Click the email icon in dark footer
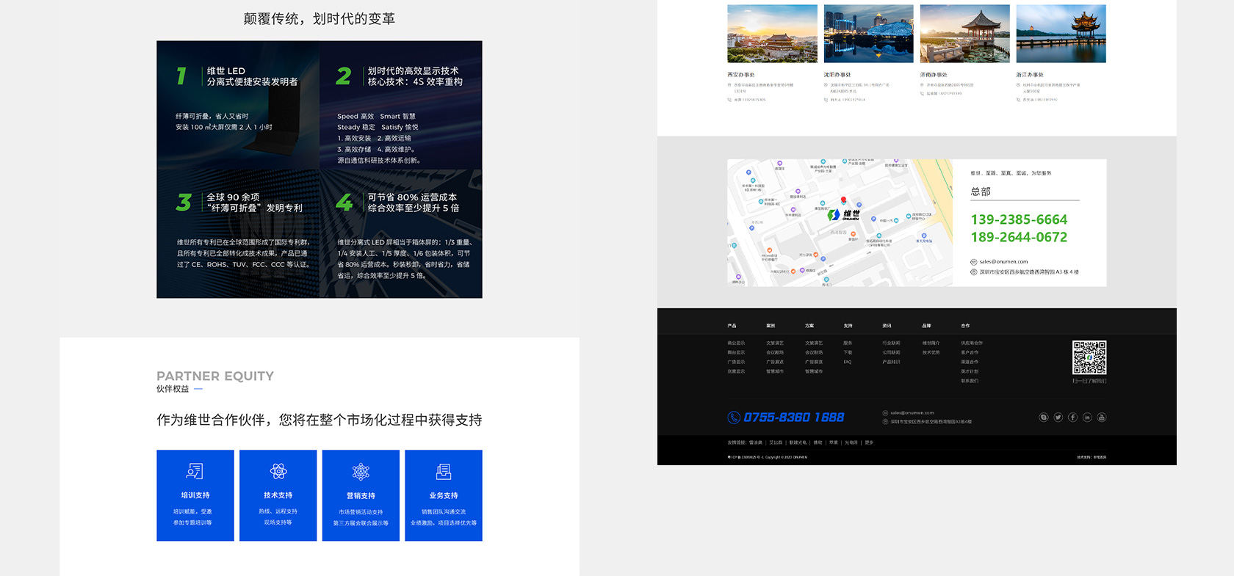 tap(885, 413)
